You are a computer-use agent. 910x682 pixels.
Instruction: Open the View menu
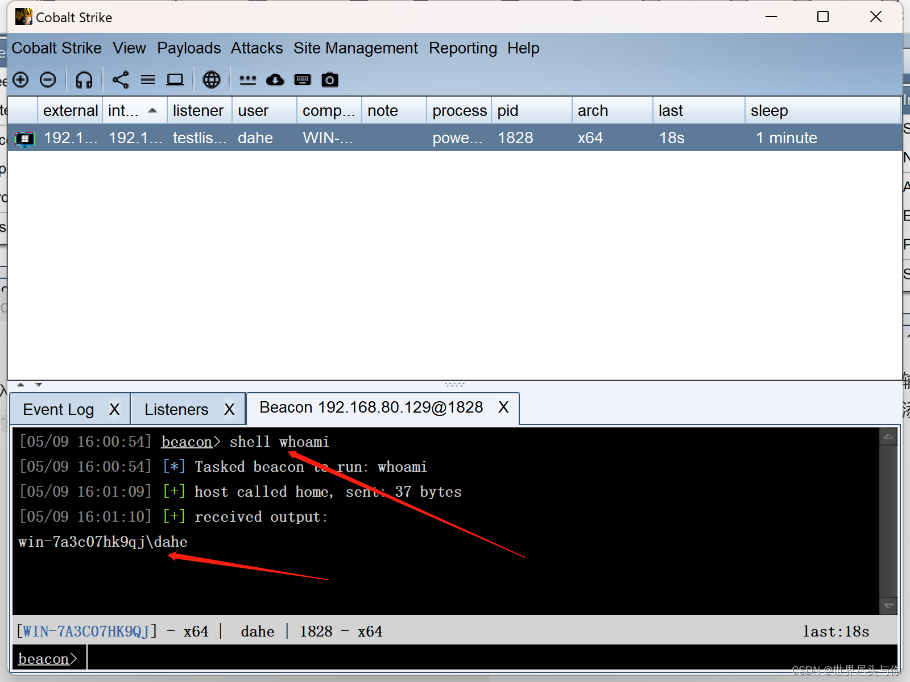(x=129, y=48)
